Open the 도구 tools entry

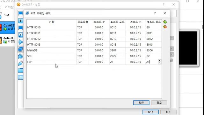tap(6, 15)
